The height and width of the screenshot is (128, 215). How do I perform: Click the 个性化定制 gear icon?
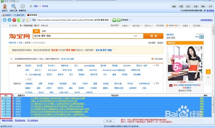[x=152, y=59]
